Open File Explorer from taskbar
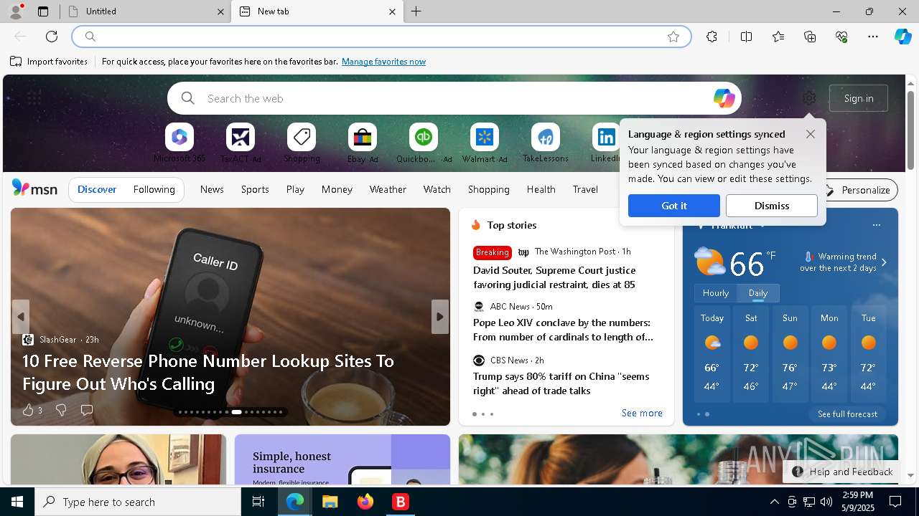The height and width of the screenshot is (516, 919). click(330, 502)
